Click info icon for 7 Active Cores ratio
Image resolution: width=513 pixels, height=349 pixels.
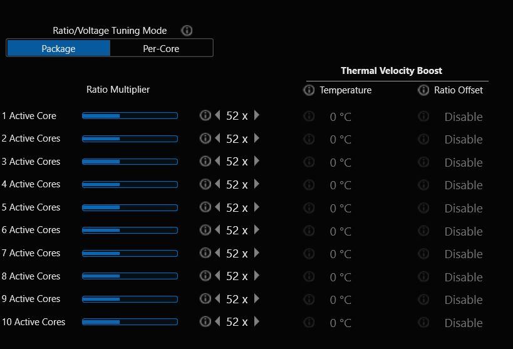[205, 253]
